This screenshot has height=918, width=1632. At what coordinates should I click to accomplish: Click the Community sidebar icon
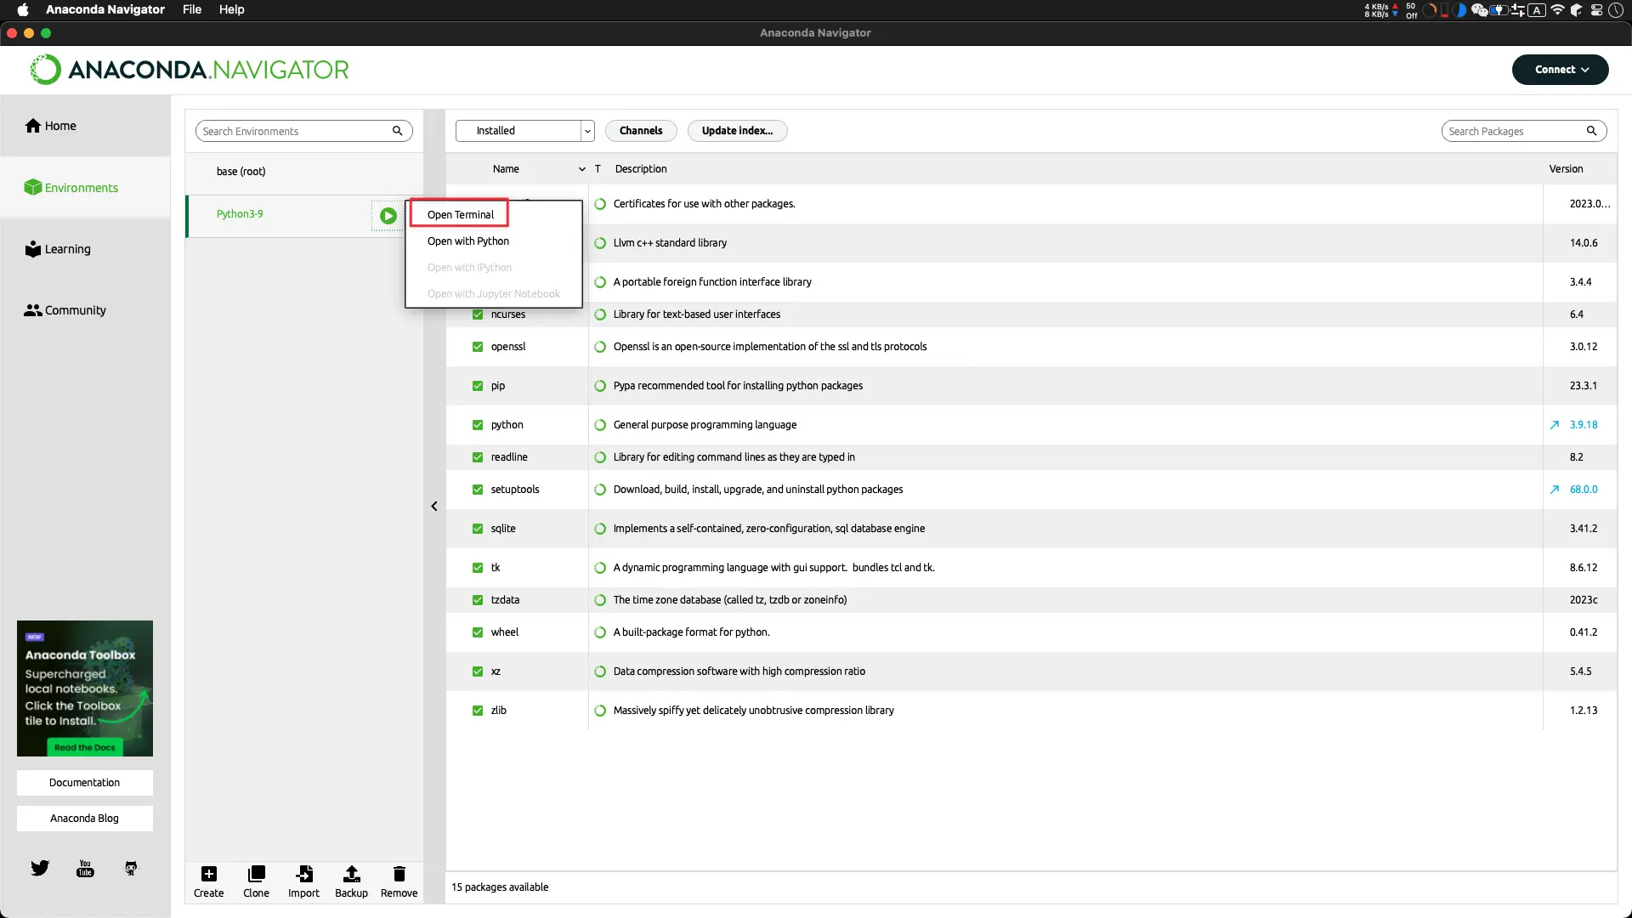pyautogui.click(x=31, y=309)
